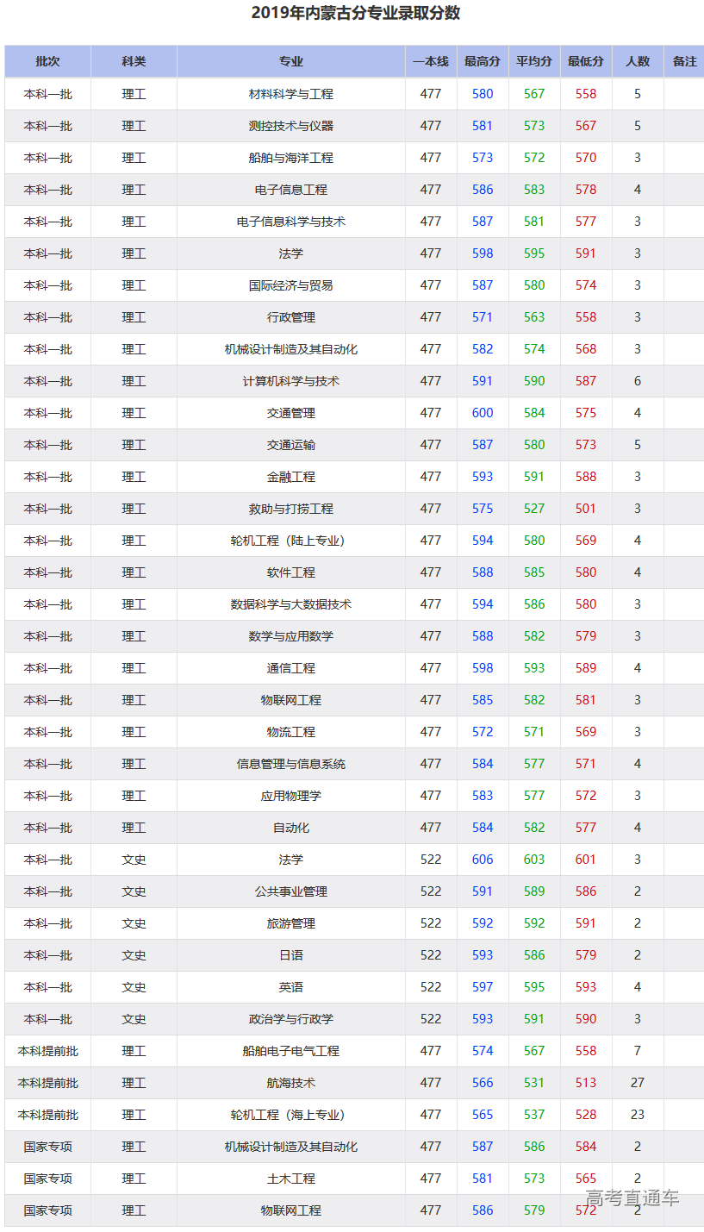This screenshot has width=704, height=1232.
Task: Select the 政治学与行政学 major cell
Action: [290, 1019]
